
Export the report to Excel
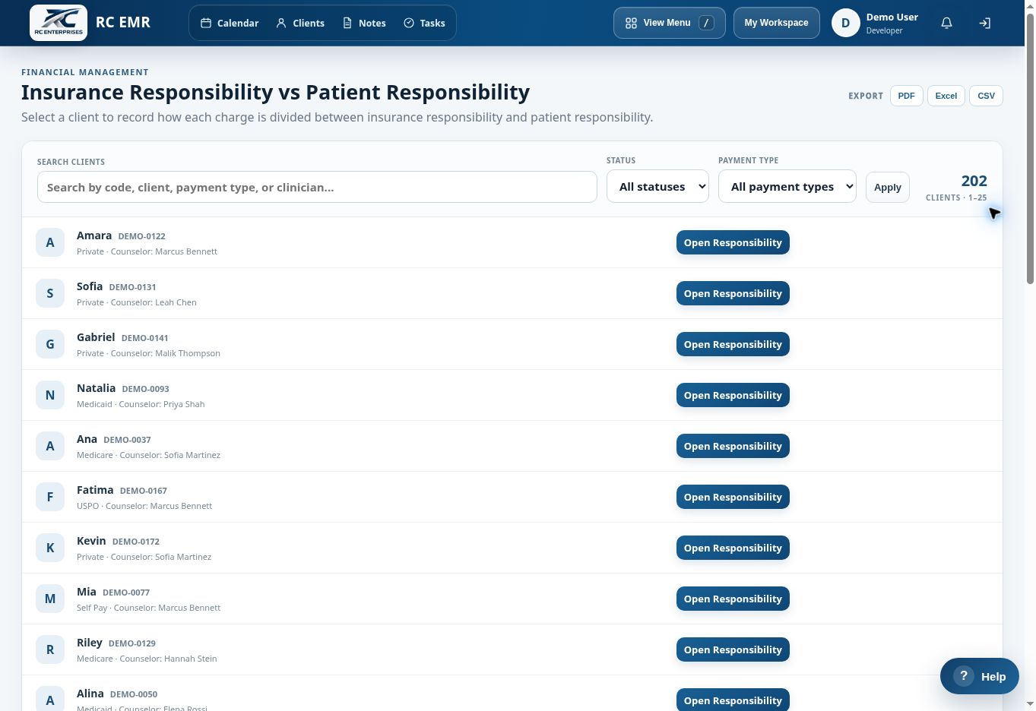tap(946, 96)
